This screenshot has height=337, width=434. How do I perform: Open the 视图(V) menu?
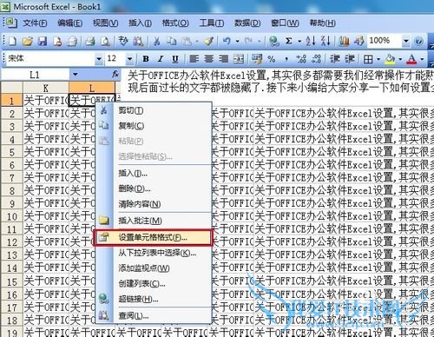[x=105, y=23]
